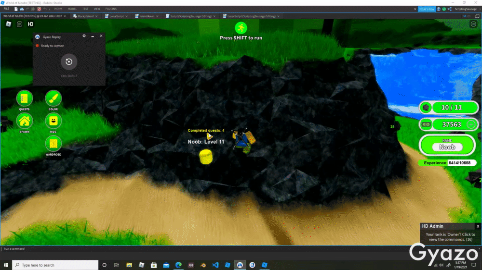Viewport: 482px width, 270px height.
Task: Switch to the TEST ribbon tab
Action: pos(85,9)
